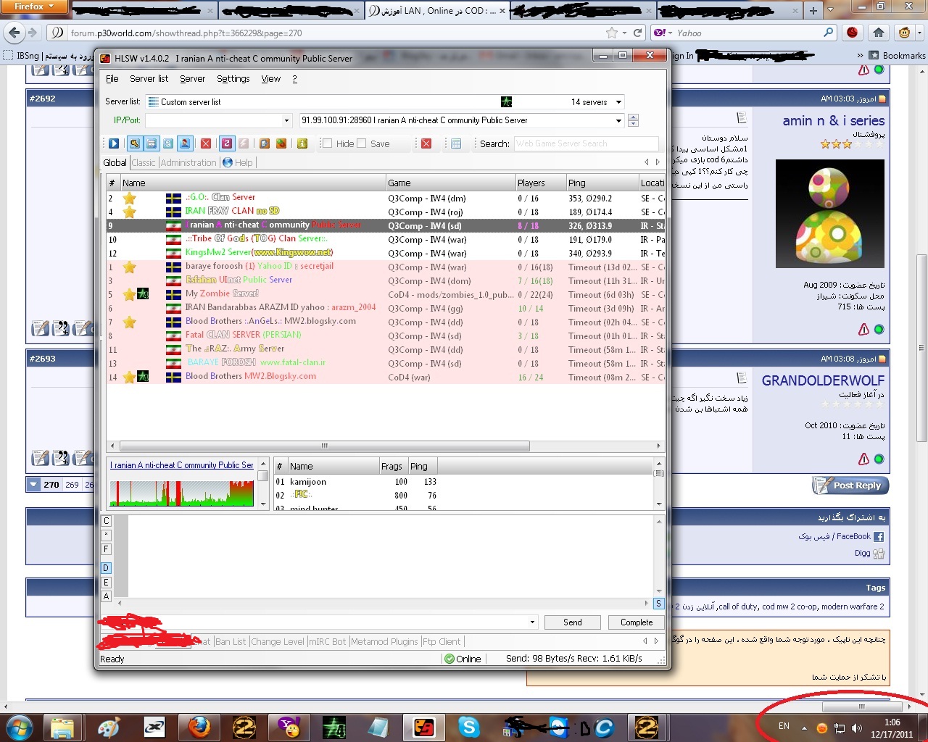
Task: Click the A button beside the console pane
Action: (107, 596)
